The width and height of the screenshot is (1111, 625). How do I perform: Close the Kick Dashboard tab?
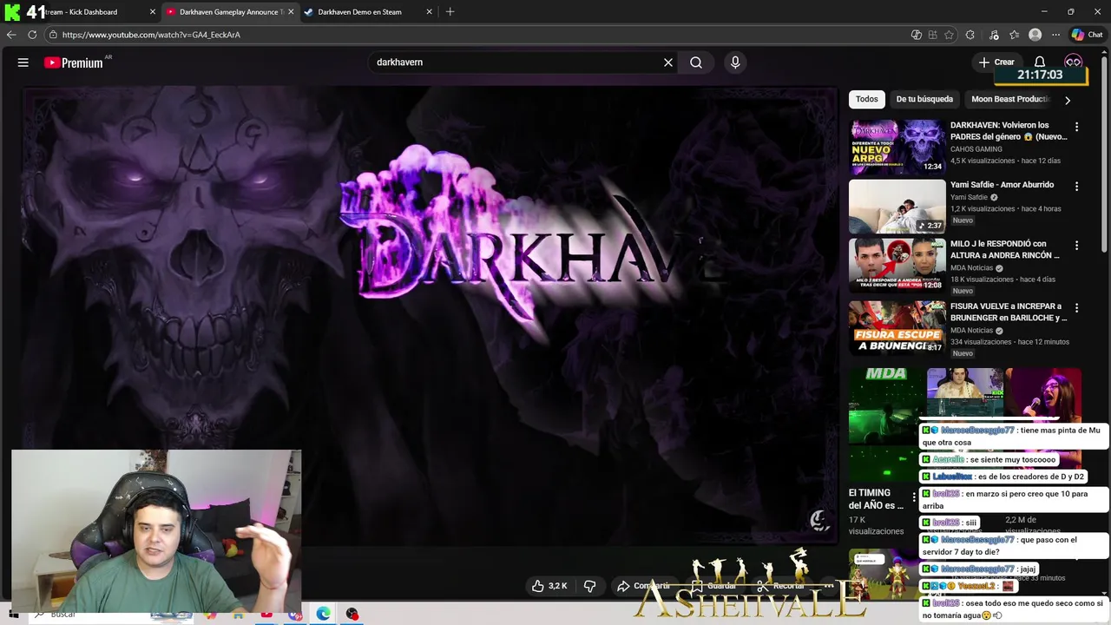coord(153,12)
